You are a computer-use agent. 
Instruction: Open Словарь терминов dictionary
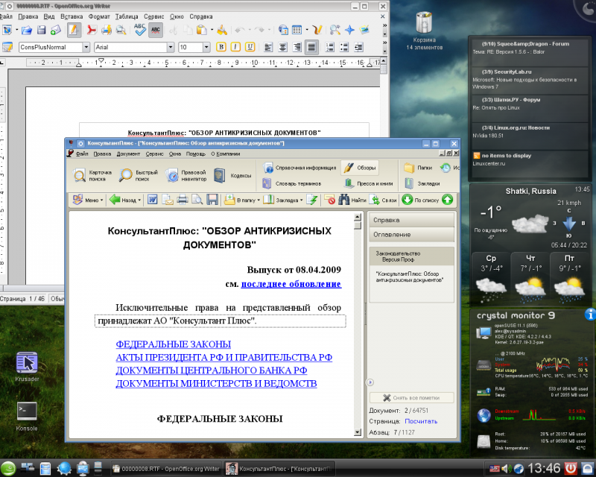292,183
